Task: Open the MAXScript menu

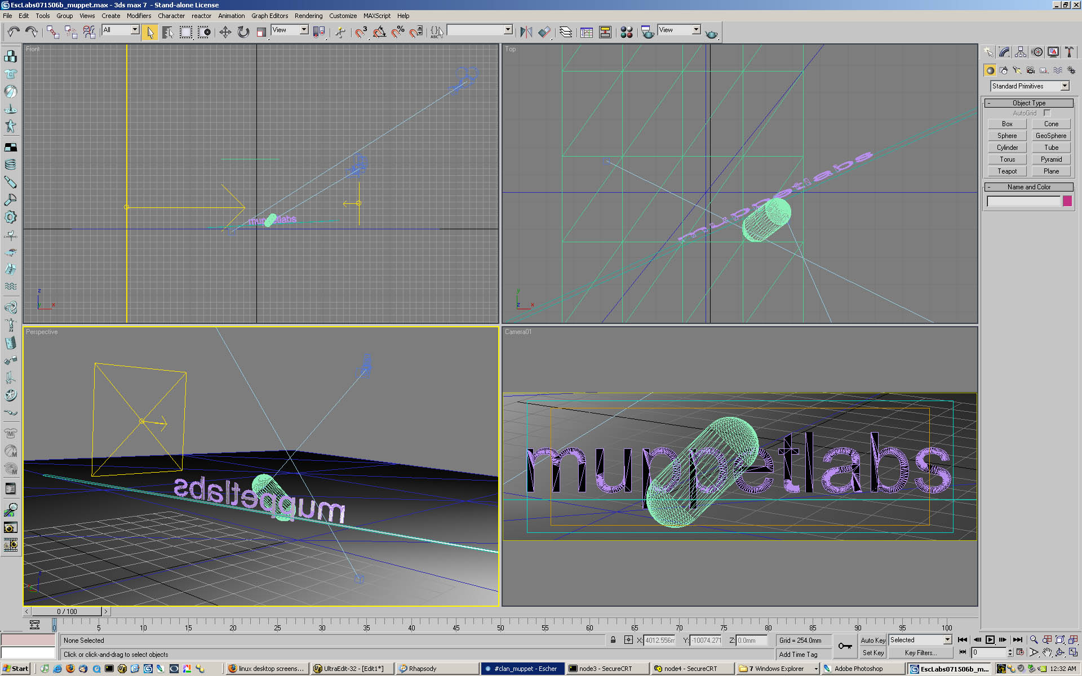Action: (x=376, y=16)
